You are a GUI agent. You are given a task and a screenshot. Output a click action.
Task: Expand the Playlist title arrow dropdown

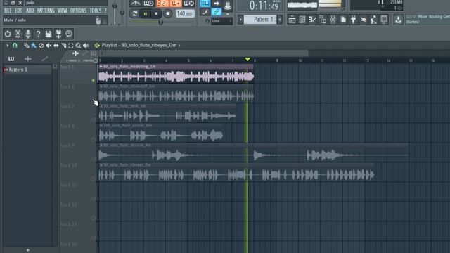click(x=180, y=45)
